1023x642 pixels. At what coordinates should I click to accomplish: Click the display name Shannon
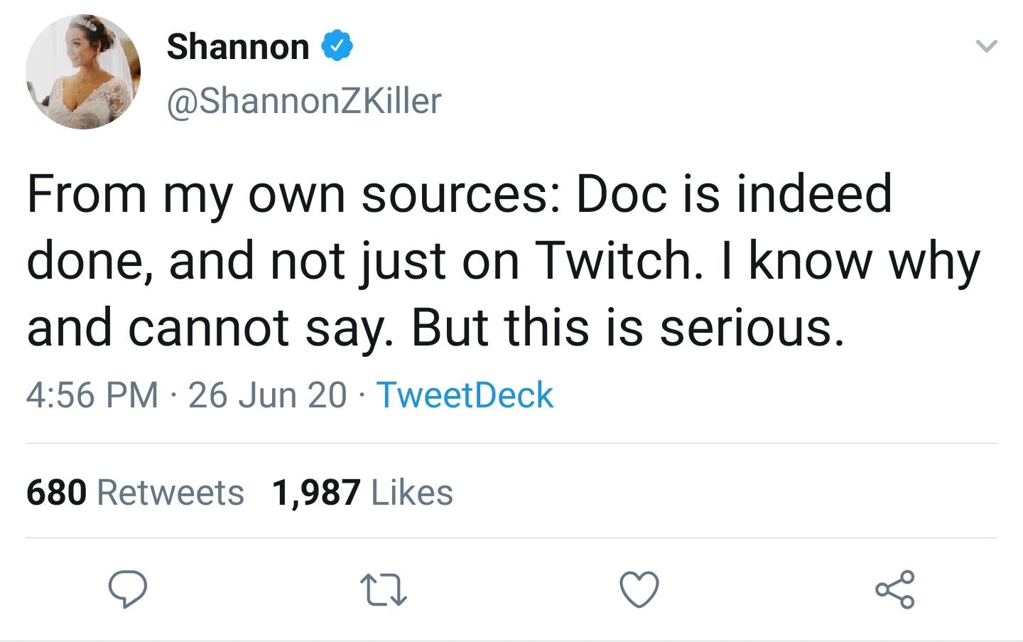click(x=238, y=47)
